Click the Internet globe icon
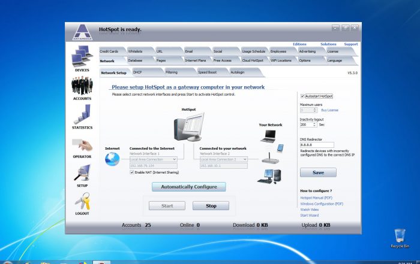Viewport: 420px width, 264px height. click(x=112, y=159)
